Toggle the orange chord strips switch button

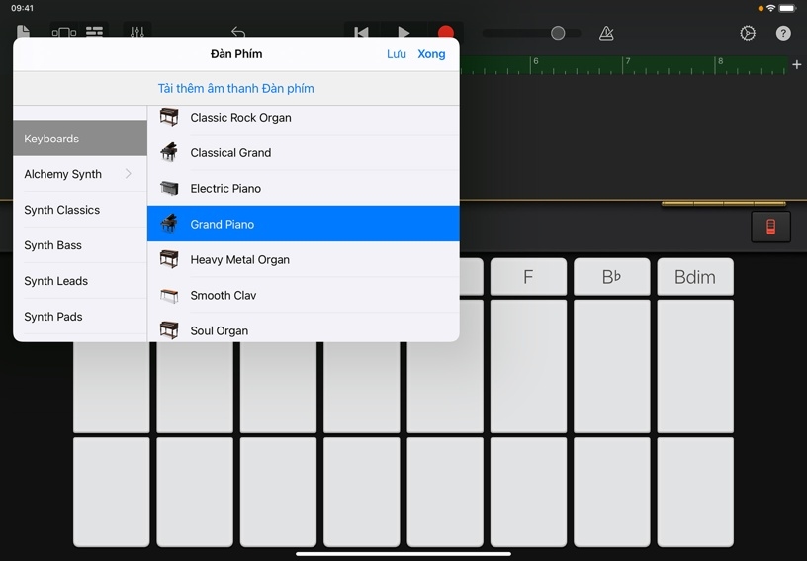pyautogui.click(x=770, y=228)
